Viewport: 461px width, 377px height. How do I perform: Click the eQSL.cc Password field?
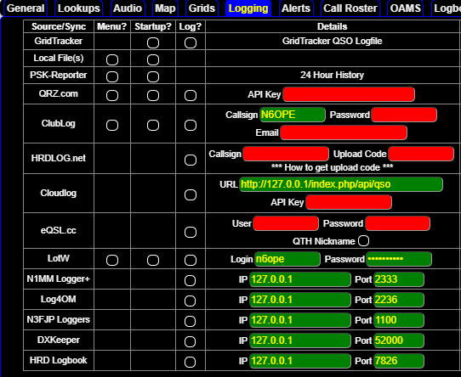click(397, 223)
